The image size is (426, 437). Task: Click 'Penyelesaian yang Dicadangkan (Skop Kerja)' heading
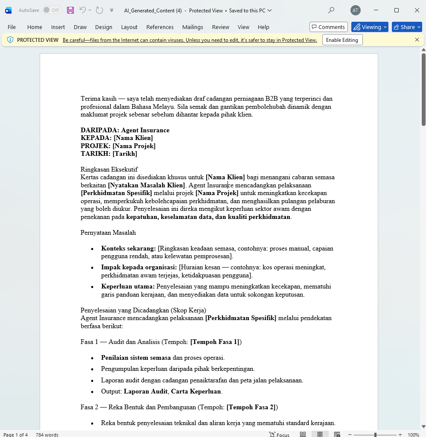click(143, 310)
